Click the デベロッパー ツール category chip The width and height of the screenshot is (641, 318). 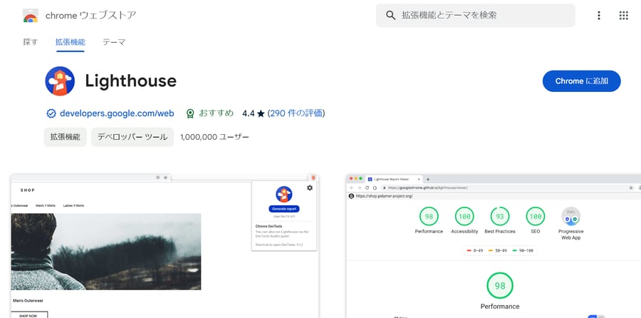(132, 137)
